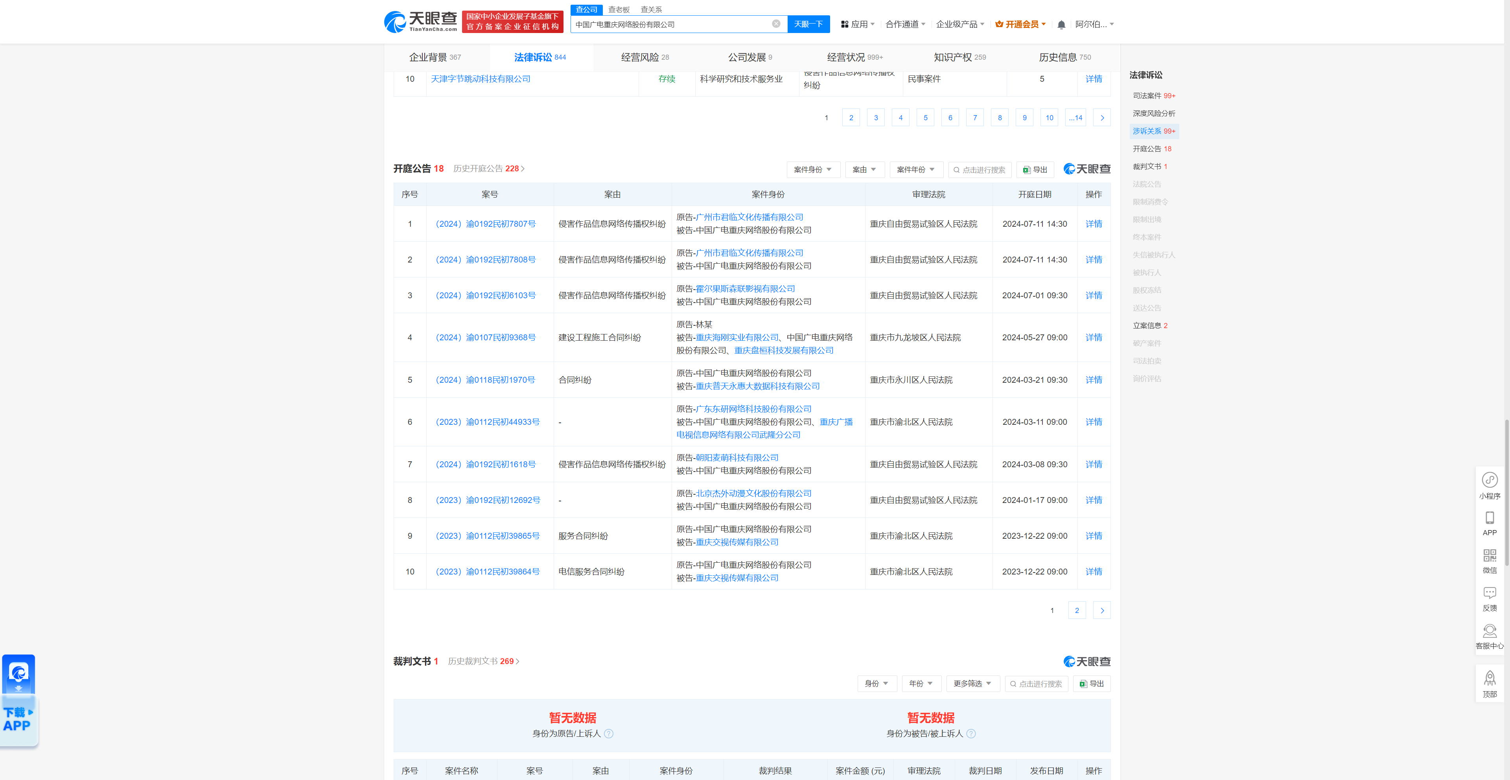Open user account 阿尔伯... dropdown
The width and height of the screenshot is (1510, 780).
[1094, 25]
